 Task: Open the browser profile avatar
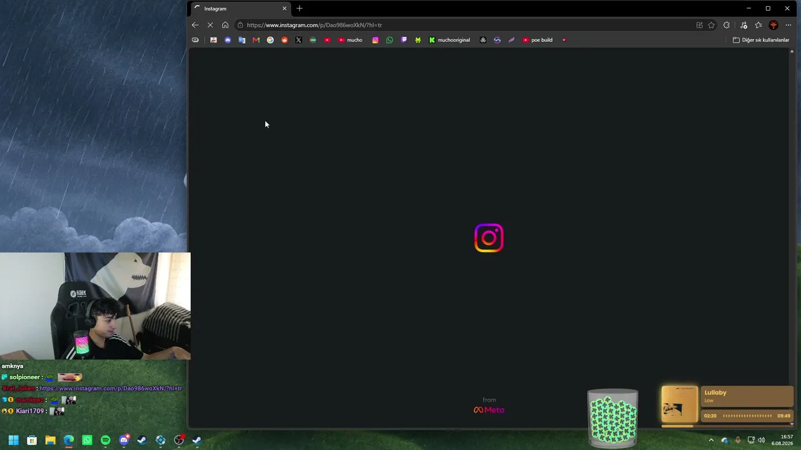pyautogui.click(x=773, y=25)
